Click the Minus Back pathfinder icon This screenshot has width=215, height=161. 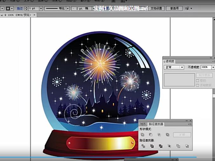187,146
